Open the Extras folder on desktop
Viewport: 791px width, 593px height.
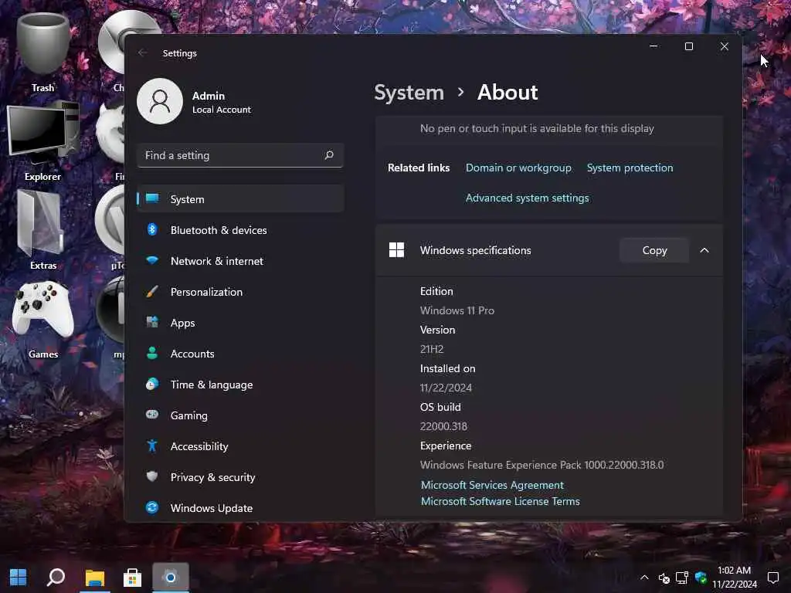coord(43,230)
